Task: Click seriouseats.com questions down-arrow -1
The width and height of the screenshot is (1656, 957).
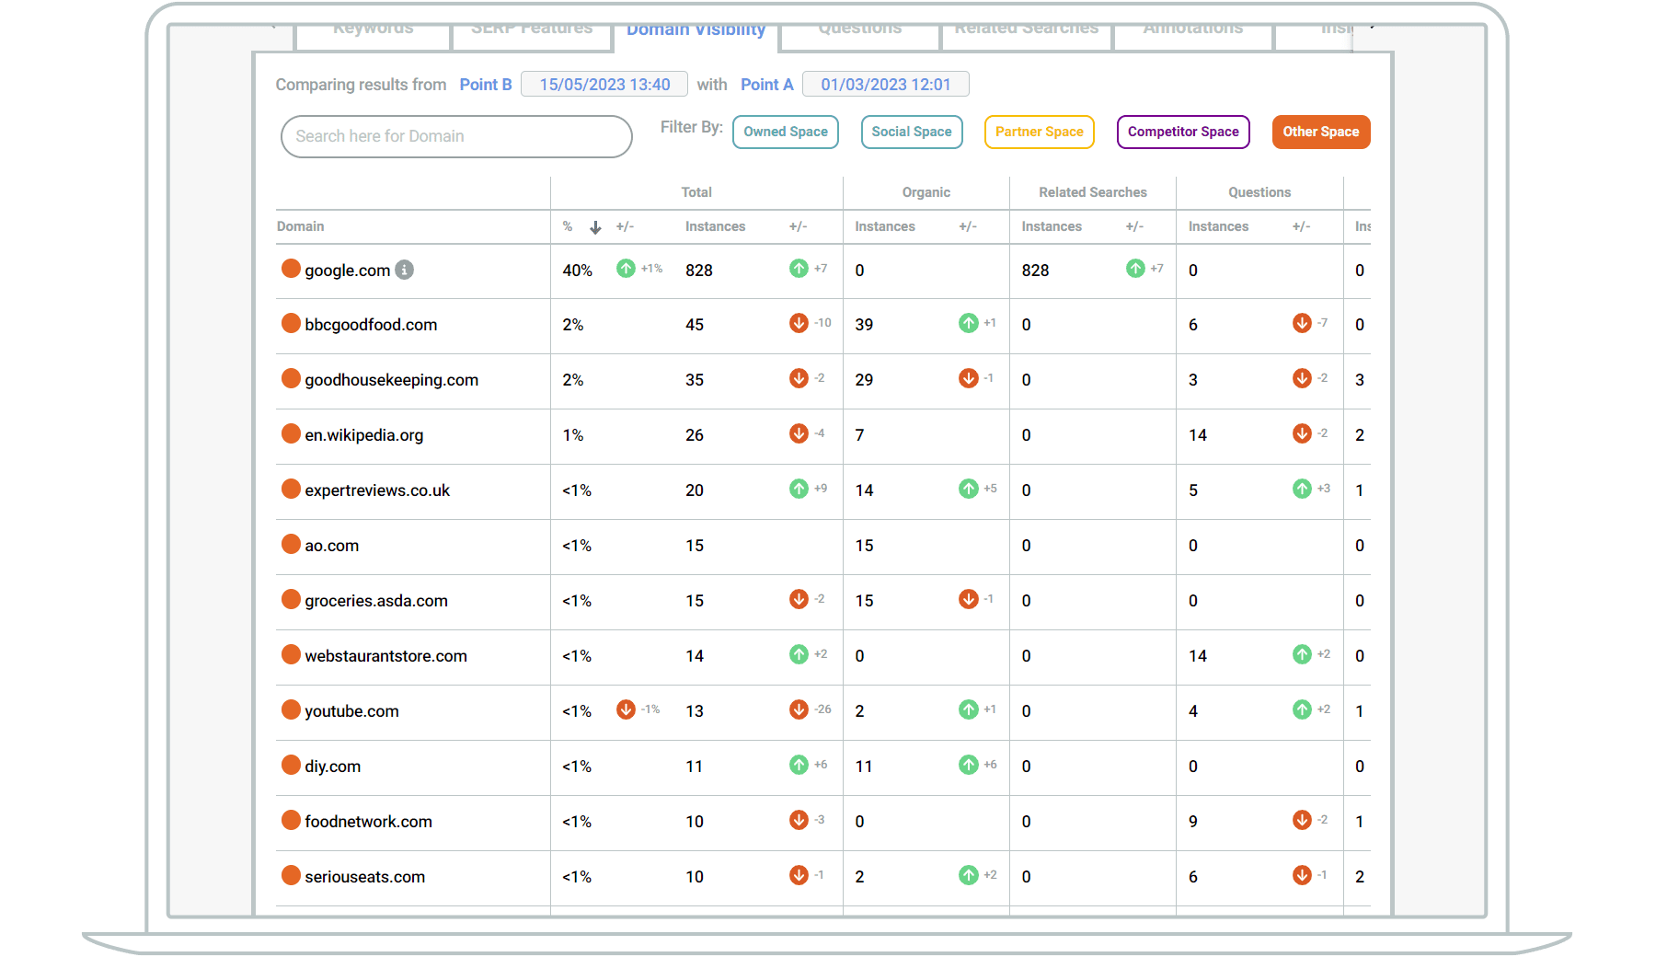Action: (1302, 875)
